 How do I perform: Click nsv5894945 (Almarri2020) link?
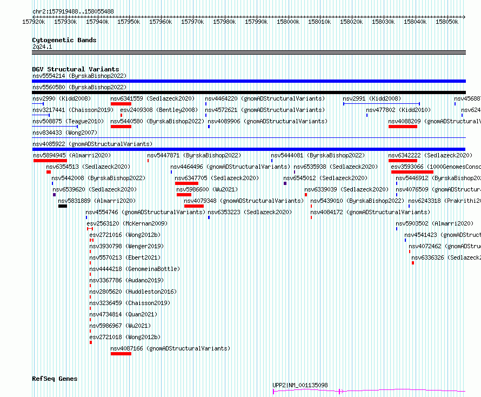click(x=72, y=155)
